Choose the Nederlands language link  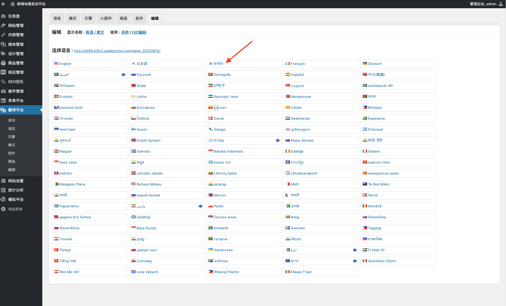[300, 119]
